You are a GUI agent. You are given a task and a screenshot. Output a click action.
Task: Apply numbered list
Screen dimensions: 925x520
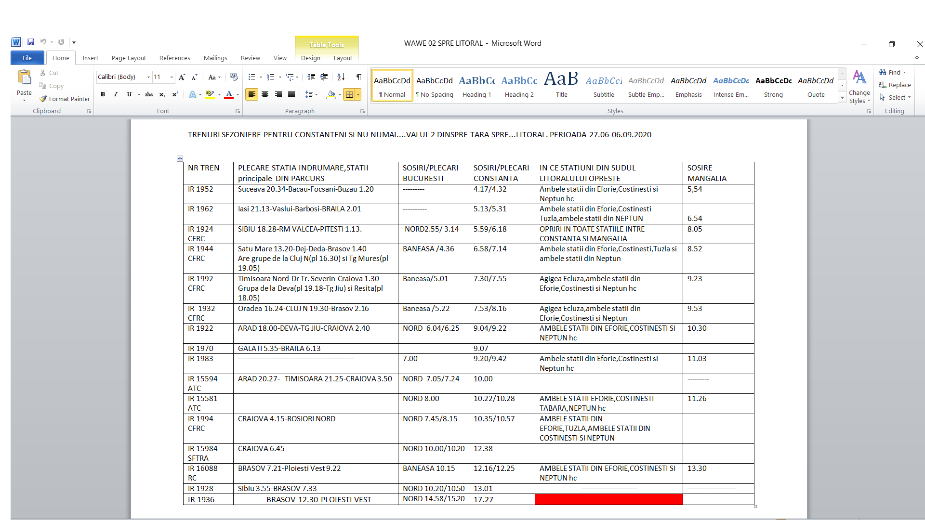[x=271, y=77]
